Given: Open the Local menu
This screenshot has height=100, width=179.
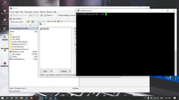Looking at the screenshot, I should pyautogui.click(x=12, y=12).
